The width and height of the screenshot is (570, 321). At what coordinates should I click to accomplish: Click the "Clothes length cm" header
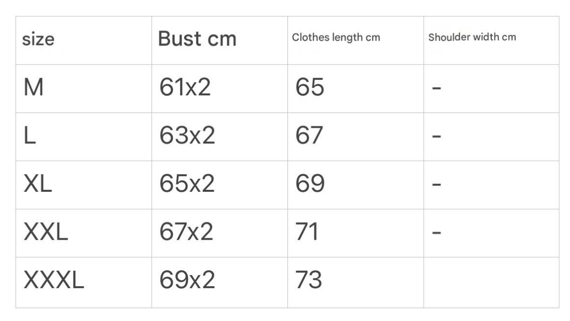tap(336, 38)
